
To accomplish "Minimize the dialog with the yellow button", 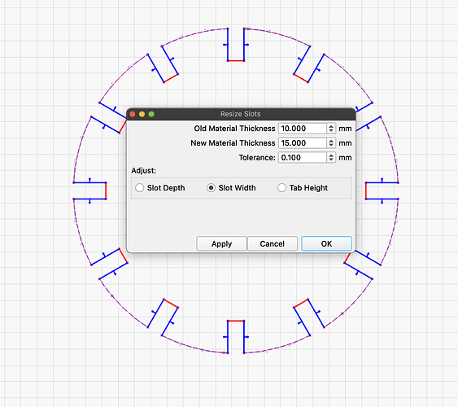I will pyautogui.click(x=142, y=114).
